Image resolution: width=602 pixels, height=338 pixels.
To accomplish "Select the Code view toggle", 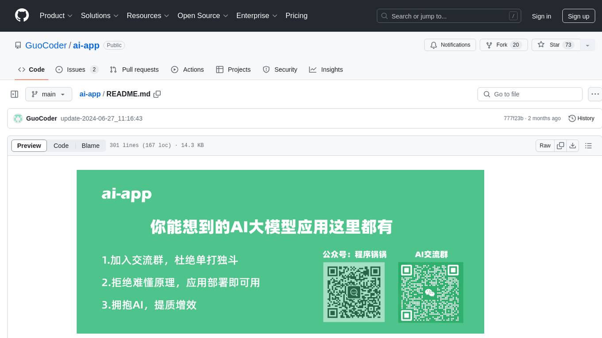I will click(x=61, y=146).
